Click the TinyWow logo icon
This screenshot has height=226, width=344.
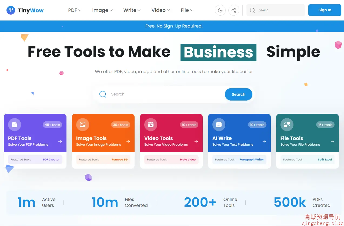click(x=11, y=10)
